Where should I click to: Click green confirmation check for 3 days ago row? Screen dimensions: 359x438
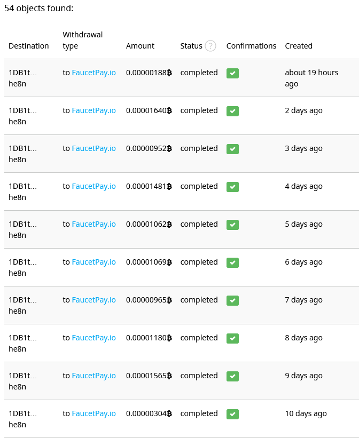pyautogui.click(x=232, y=149)
